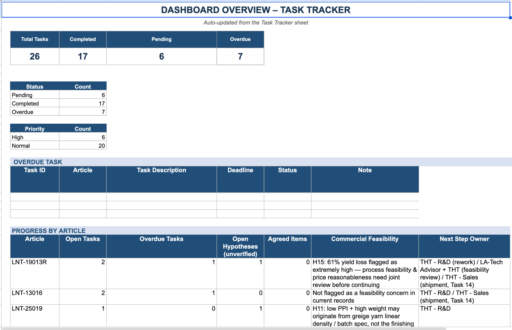The image size is (512, 330).
Task: Select the 'Note' column header
Action: pos(365,179)
